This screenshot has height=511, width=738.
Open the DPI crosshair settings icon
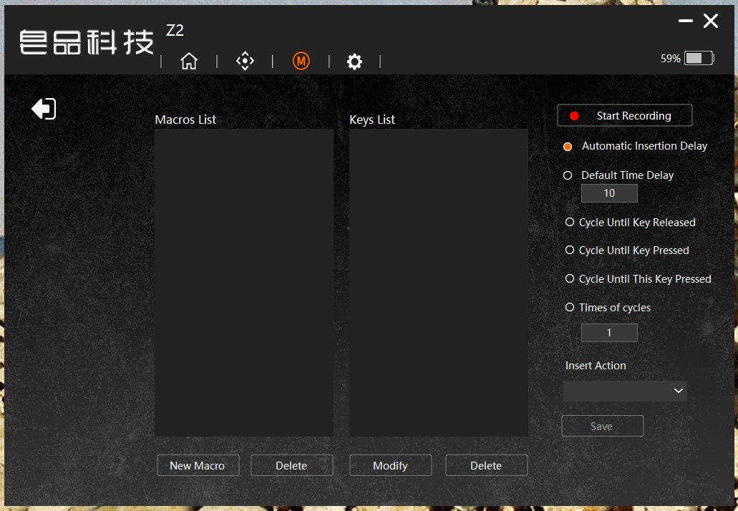coord(245,61)
